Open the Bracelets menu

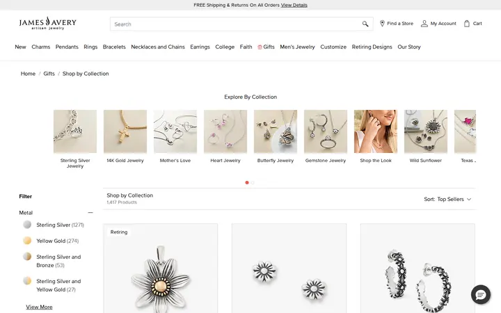[114, 47]
